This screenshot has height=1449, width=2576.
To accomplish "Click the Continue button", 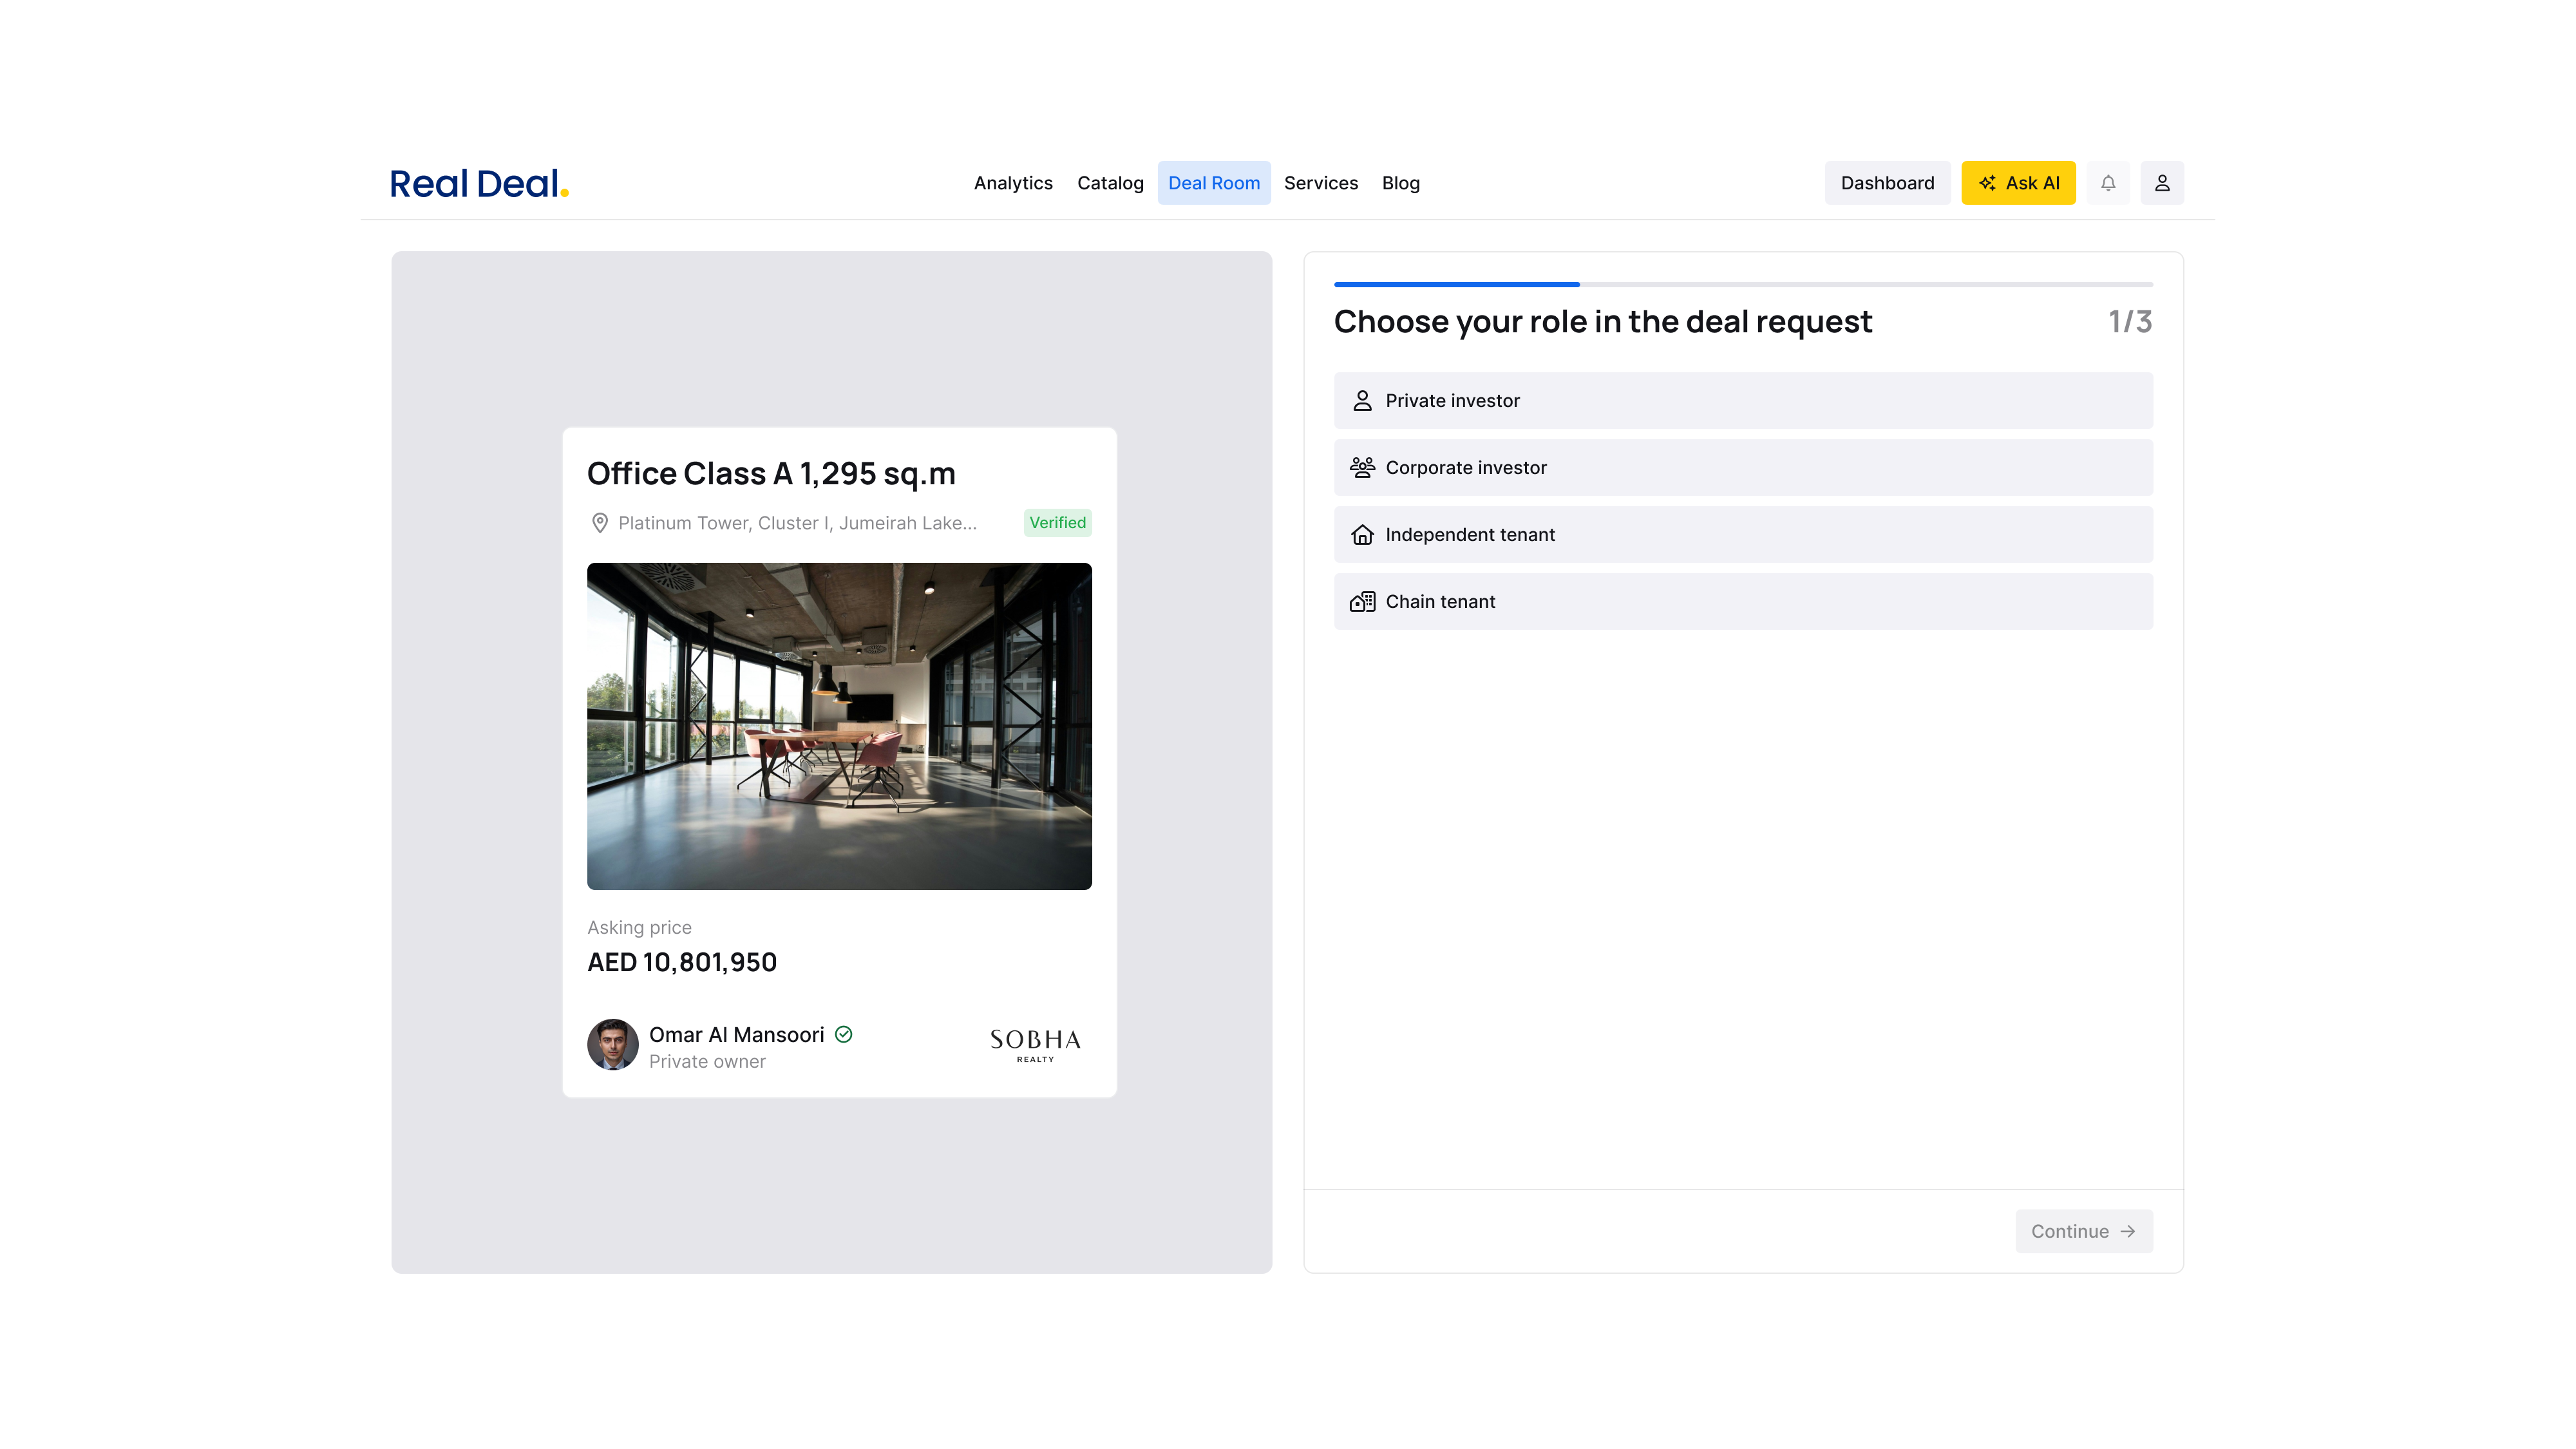I will click(2084, 1231).
